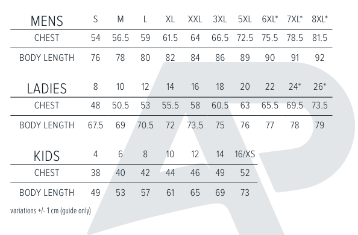Click ladies chest value 73.5
Screen dimensions: 358x235
coord(319,105)
